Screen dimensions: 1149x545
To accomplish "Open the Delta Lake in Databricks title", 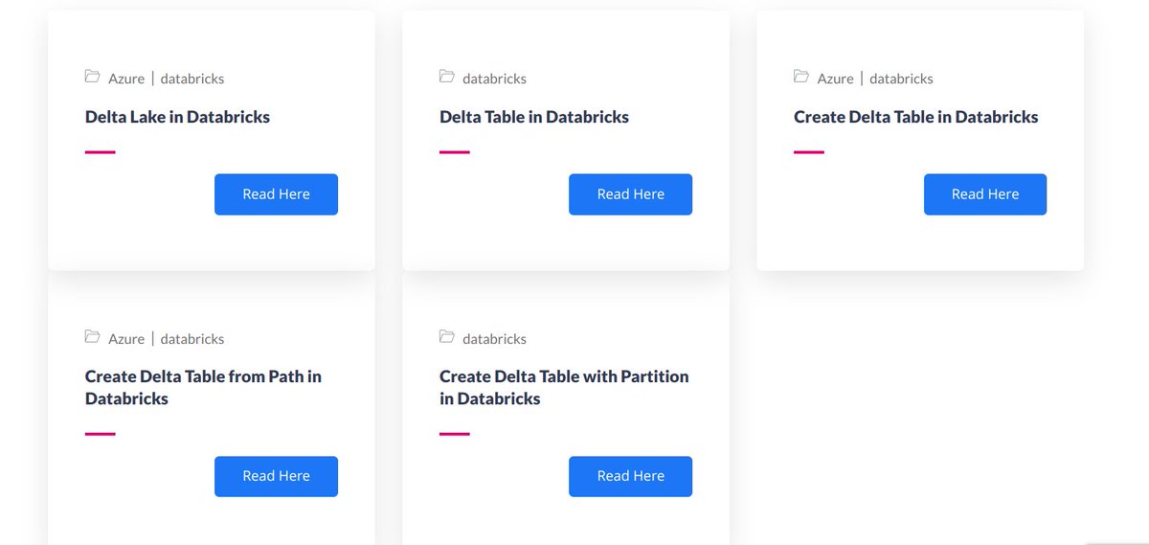I will point(177,117).
